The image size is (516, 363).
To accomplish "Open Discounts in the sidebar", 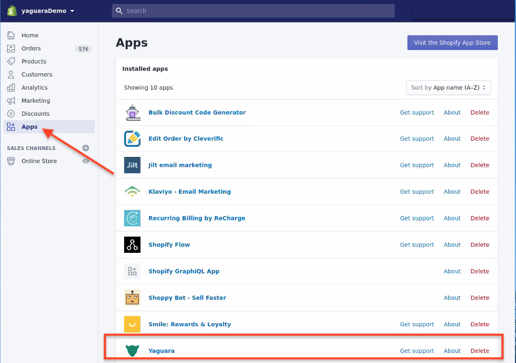I will (36, 114).
